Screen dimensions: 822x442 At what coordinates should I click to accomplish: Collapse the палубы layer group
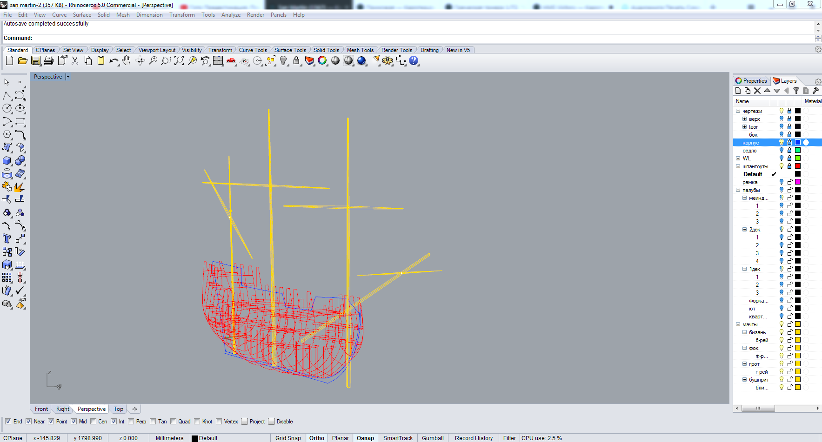tap(738, 190)
